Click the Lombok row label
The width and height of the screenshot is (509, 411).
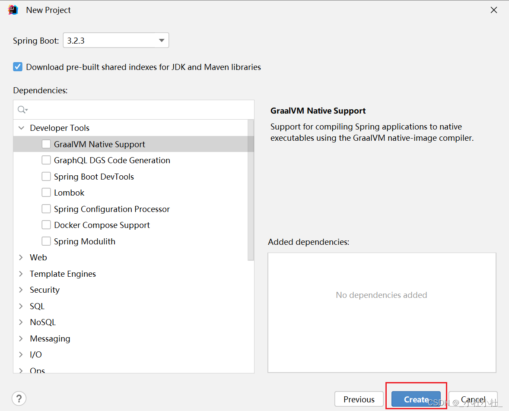point(69,193)
